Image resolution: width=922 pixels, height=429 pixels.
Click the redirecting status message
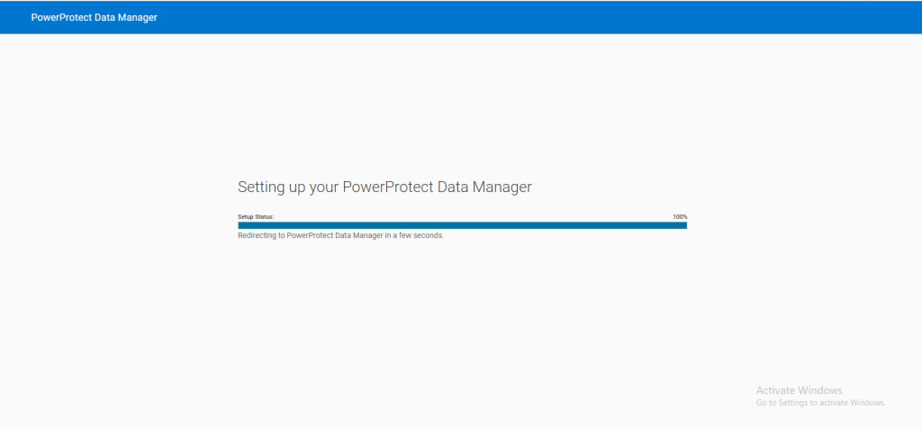[340, 236]
